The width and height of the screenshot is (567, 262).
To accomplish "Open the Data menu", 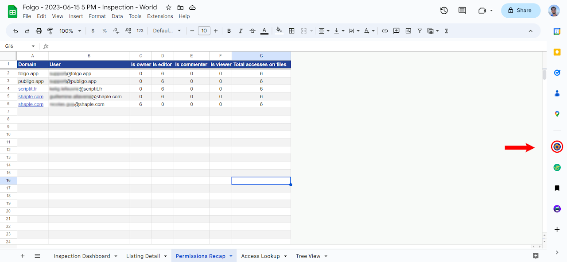I will pyautogui.click(x=117, y=16).
